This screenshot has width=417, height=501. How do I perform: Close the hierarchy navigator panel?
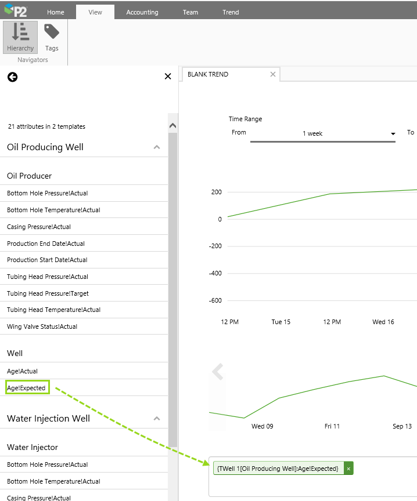click(x=168, y=77)
